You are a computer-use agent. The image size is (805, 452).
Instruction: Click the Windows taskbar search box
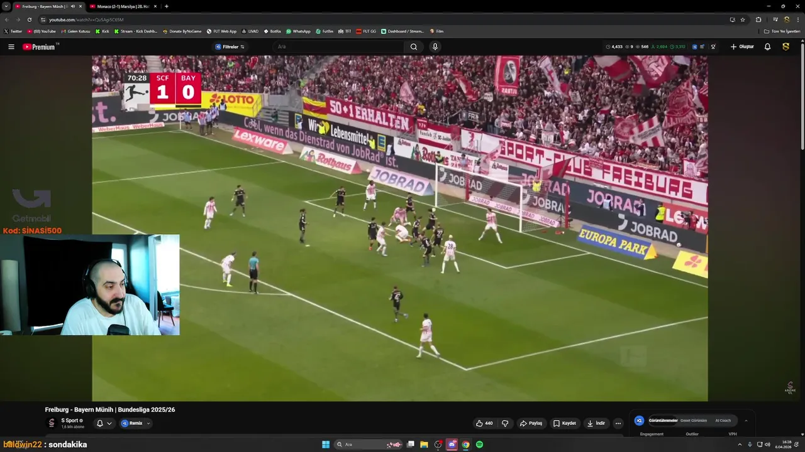369,444
